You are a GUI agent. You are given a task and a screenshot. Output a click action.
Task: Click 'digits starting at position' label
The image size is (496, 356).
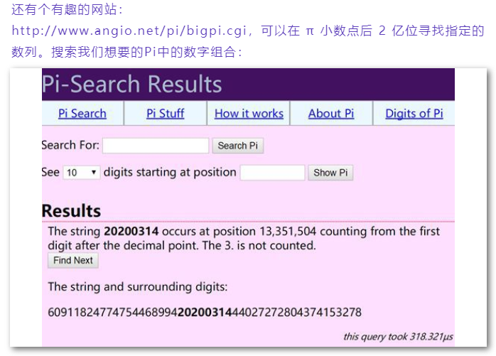click(170, 173)
